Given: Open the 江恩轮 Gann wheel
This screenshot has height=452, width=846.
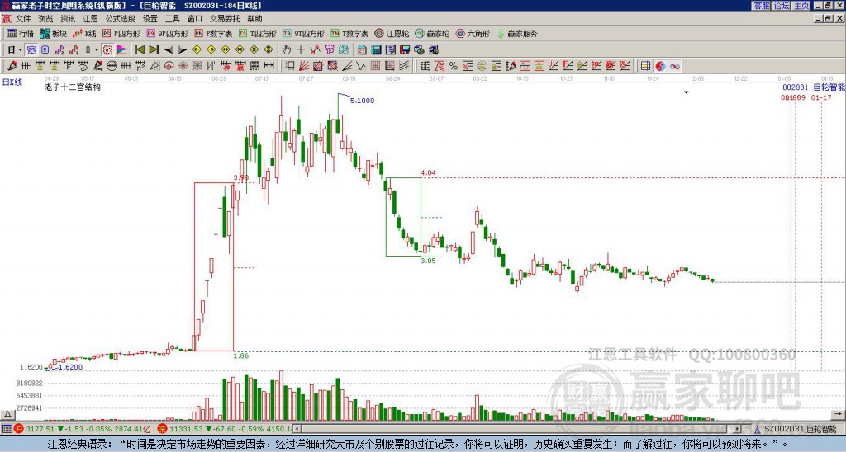Looking at the screenshot, I should [392, 33].
